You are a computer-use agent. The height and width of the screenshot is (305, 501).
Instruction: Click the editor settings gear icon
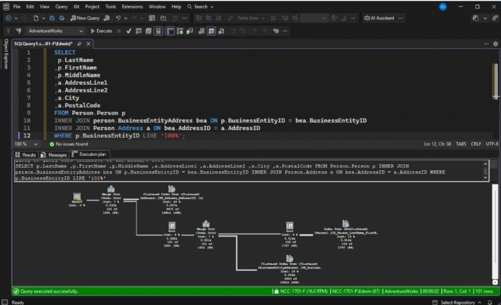tap(495, 44)
